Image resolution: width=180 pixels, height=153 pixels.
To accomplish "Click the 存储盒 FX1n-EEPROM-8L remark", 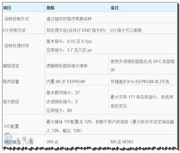I will (x=140, y=82).
